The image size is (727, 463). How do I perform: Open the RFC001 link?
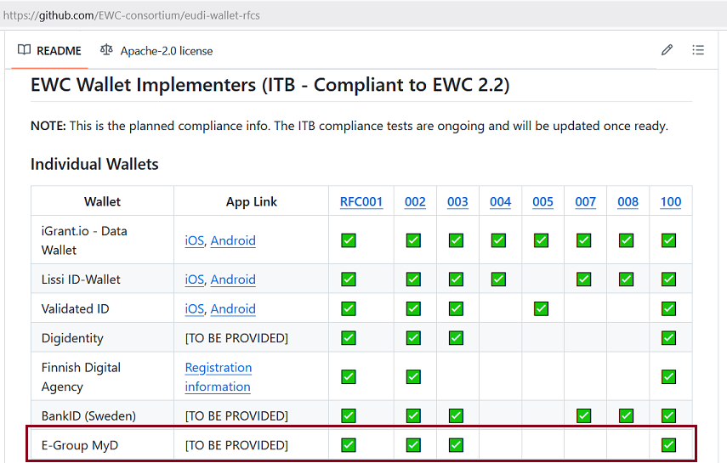coord(361,201)
